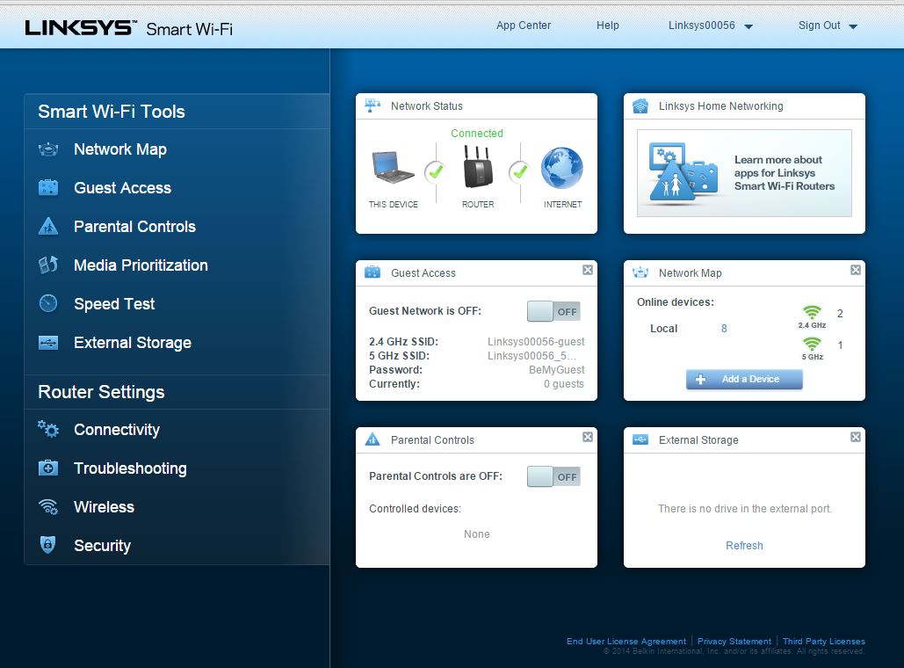The image size is (904, 668).
Task: Click the Media Prioritization icon
Action: click(48, 265)
